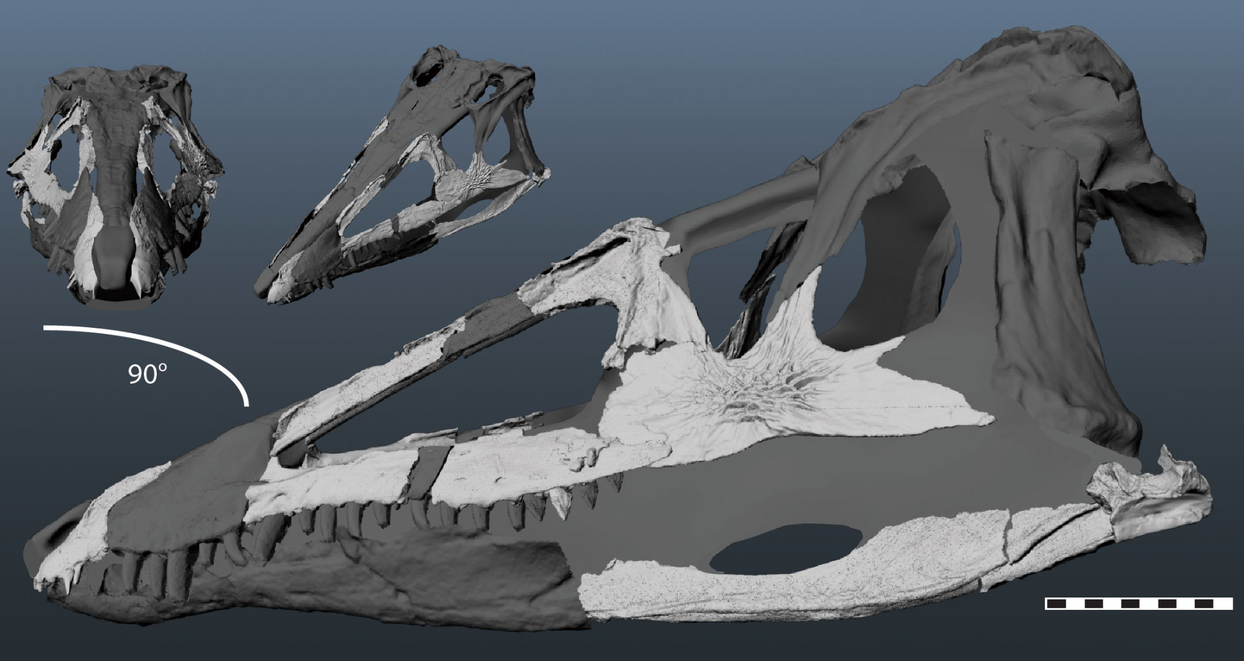Click the black-and-white scale bar
The width and height of the screenshot is (1244, 661).
(x=1138, y=603)
